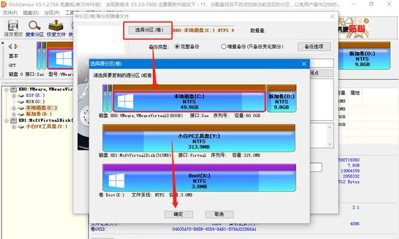Viewport: 399px width, 239px height.
Task: Expand the 小白PE工具盘 (Y:) tree node
Action: [x=14, y=127]
